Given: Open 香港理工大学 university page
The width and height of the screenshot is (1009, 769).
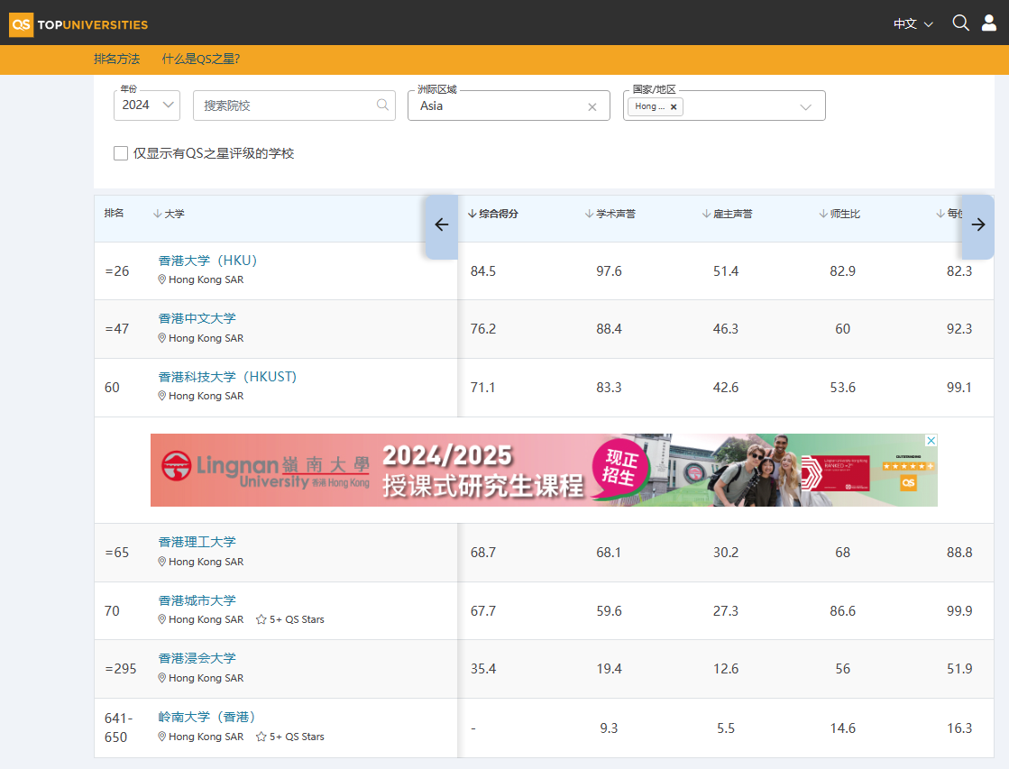Looking at the screenshot, I should [x=197, y=542].
